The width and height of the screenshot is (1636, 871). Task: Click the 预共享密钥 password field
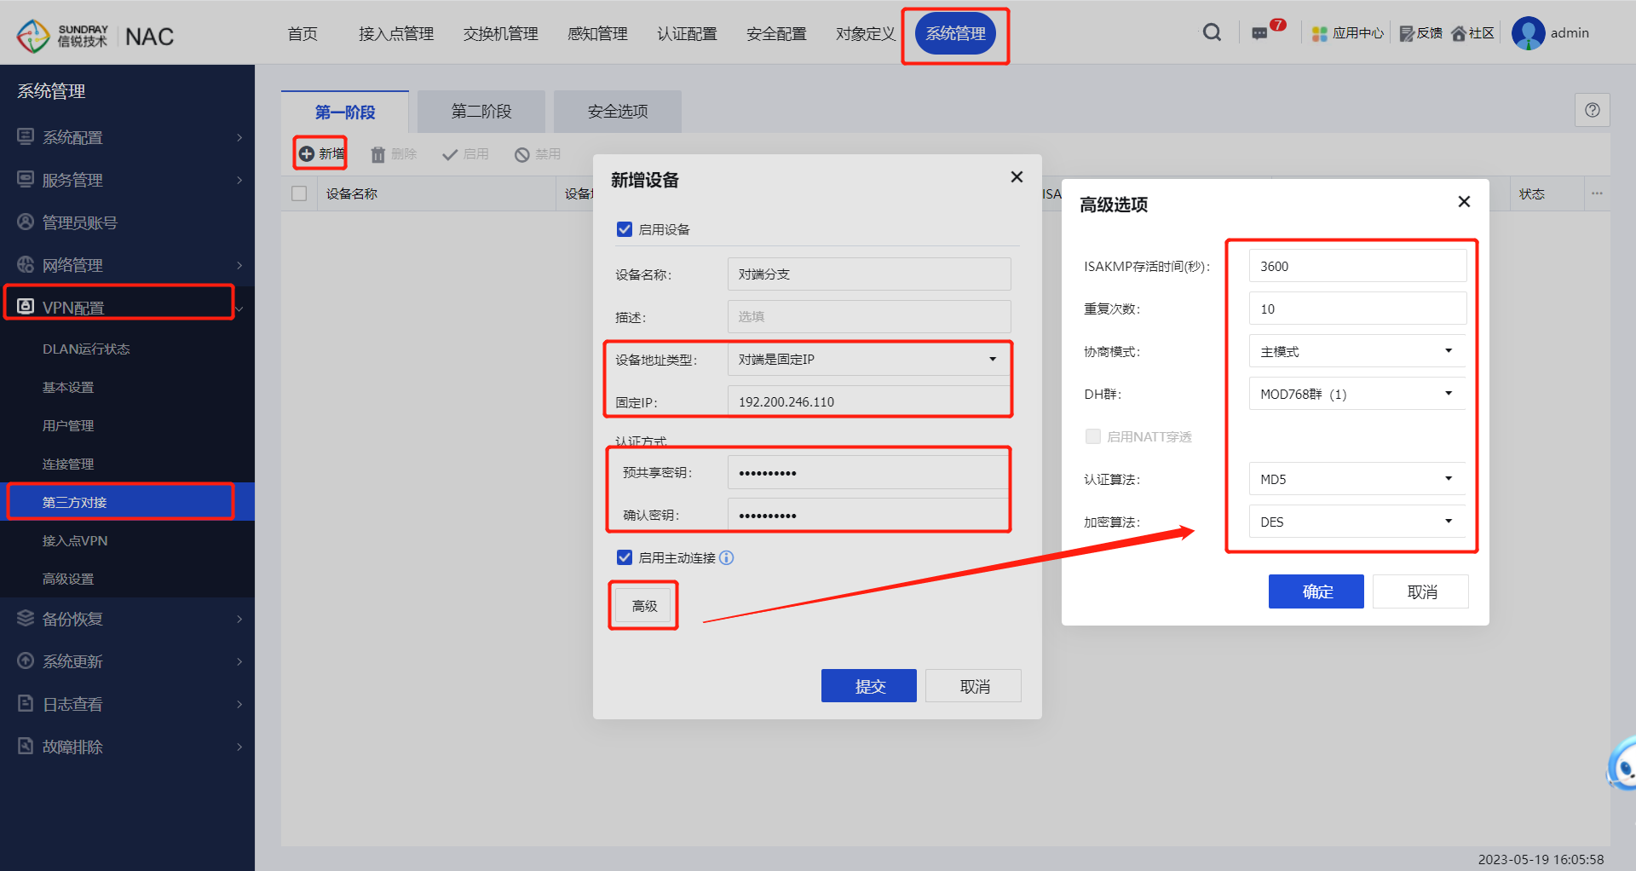point(869,472)
